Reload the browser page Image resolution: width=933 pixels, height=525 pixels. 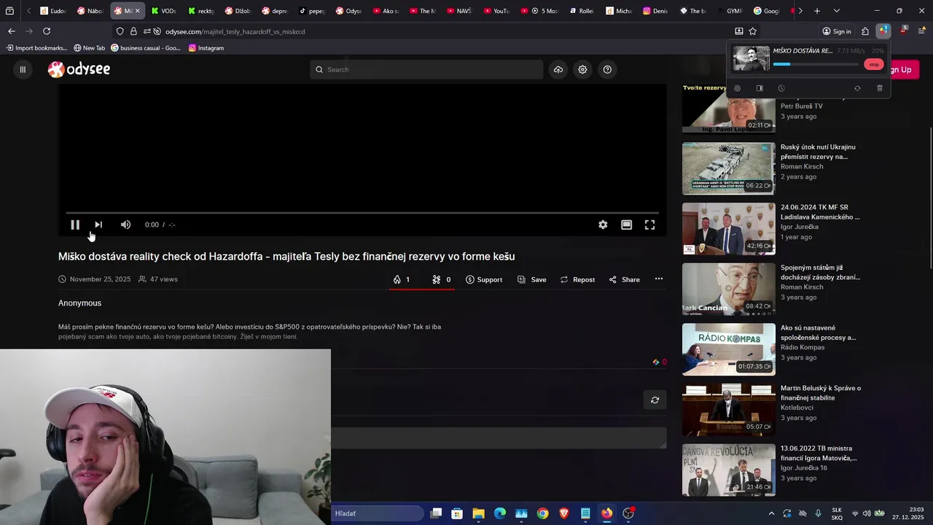click(47, 31)
